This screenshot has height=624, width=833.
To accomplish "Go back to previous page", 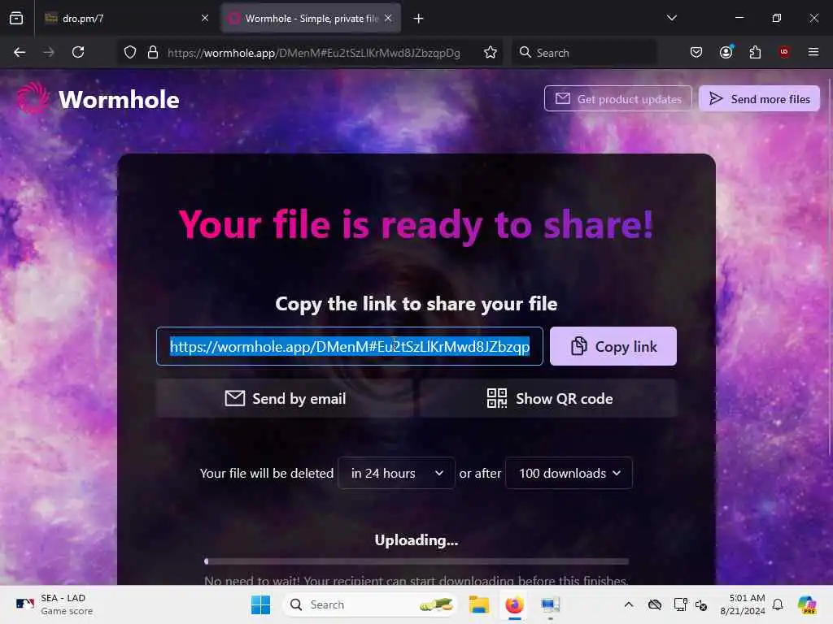I will point(20,52).
